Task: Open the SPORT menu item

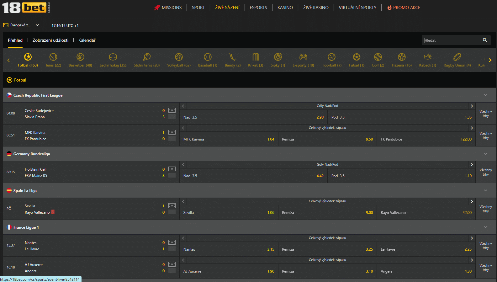Action: tap(198, 8)
